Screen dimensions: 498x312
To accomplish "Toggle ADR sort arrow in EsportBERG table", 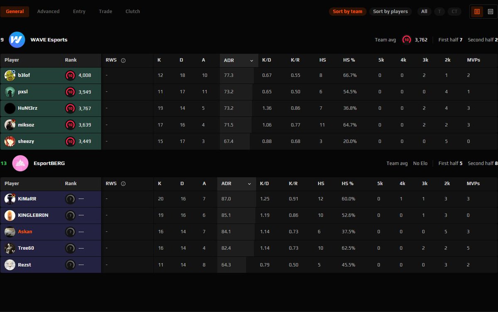I will [x=249, y=184].
